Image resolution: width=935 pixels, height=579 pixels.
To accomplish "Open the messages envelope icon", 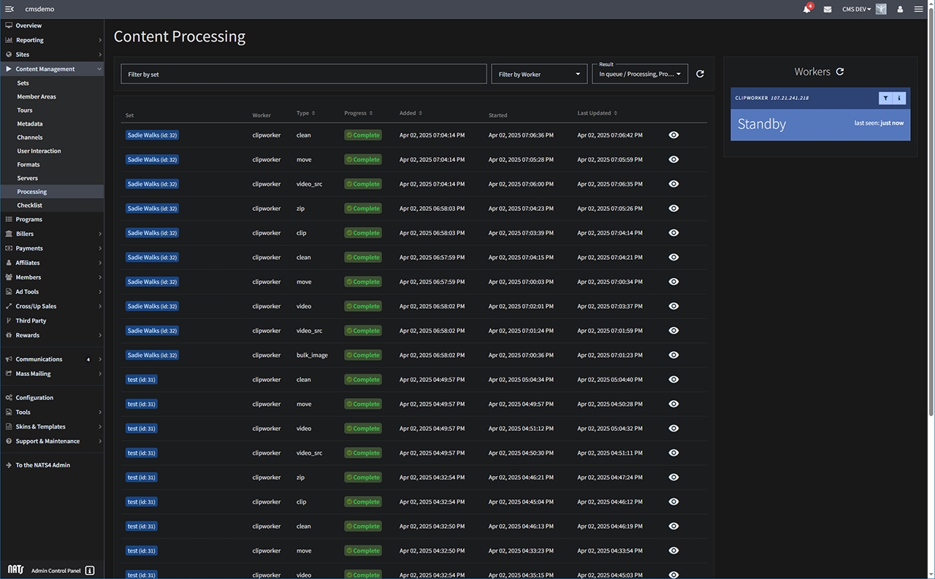I will 828,9.
